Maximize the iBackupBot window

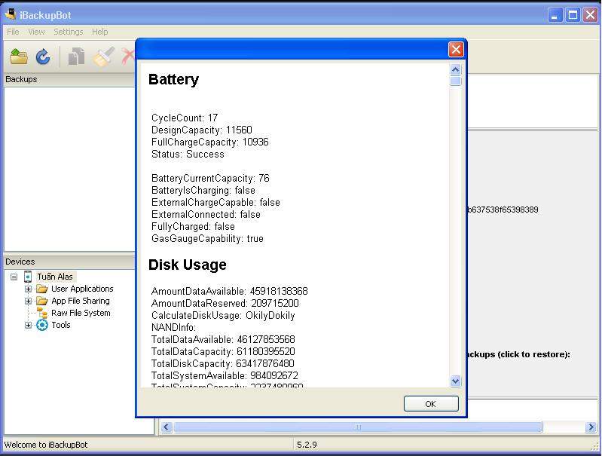(573, 15)
